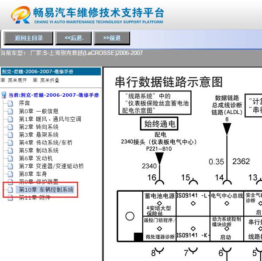Open 第3章 悬架系统
Image resolution: width=262 pixels, height=261 pixels.
pos(38,135)
